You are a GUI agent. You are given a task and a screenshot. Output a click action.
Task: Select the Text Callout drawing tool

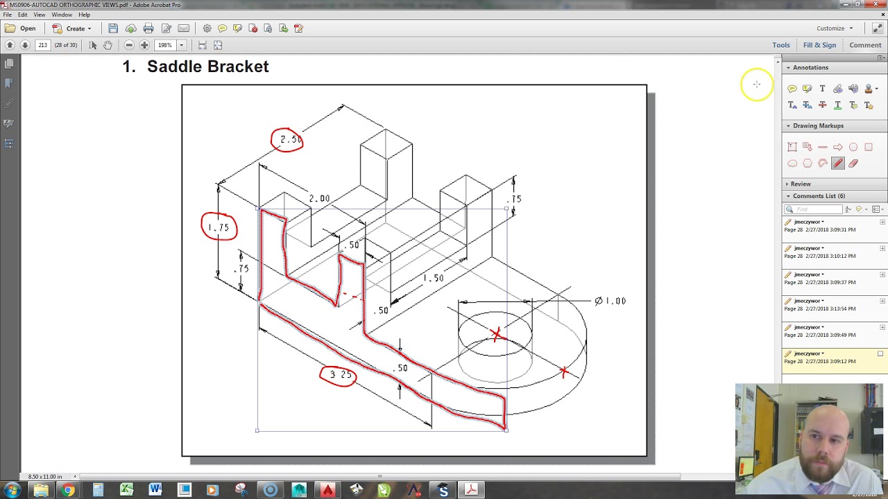click(x=807, y=147)
